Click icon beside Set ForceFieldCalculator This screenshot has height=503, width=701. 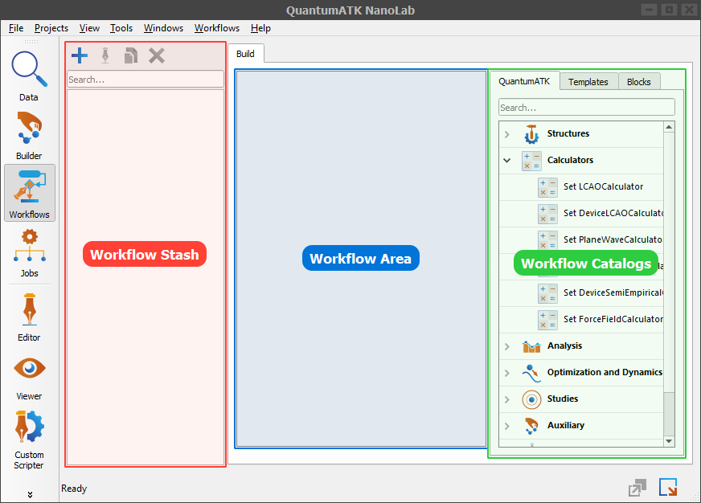(x=547, y=320)
